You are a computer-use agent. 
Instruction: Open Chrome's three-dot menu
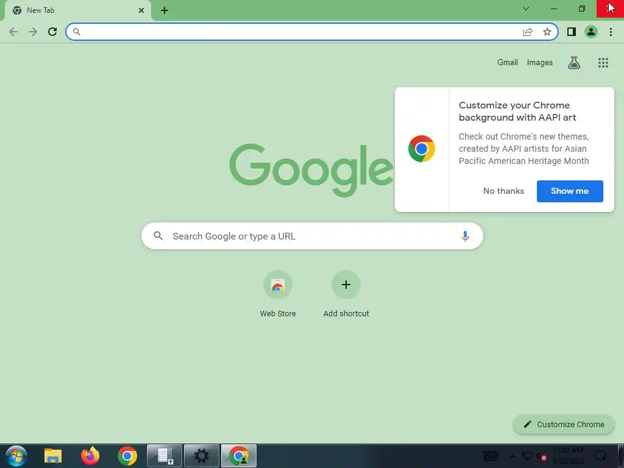611,32
